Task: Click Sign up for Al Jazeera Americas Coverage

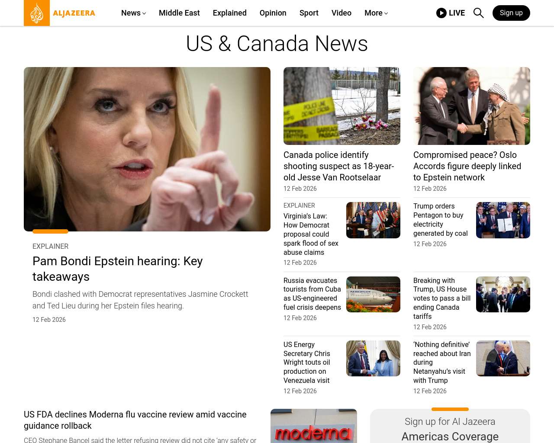Action: 450,429
